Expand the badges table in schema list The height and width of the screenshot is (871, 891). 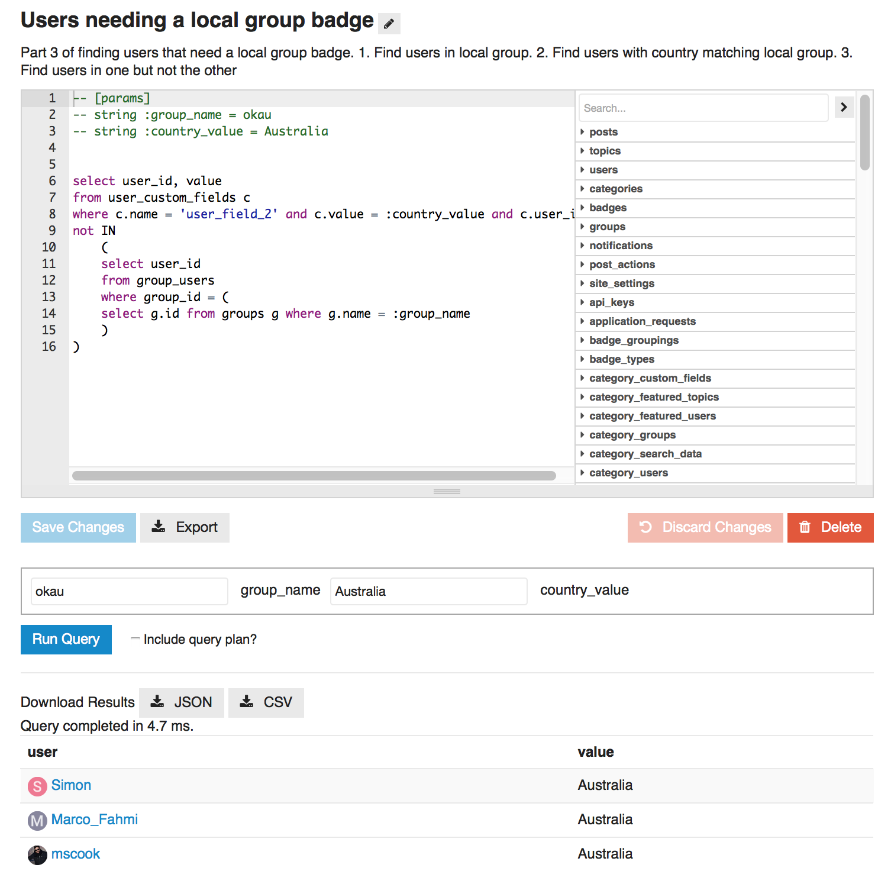(x=608, y=208)
